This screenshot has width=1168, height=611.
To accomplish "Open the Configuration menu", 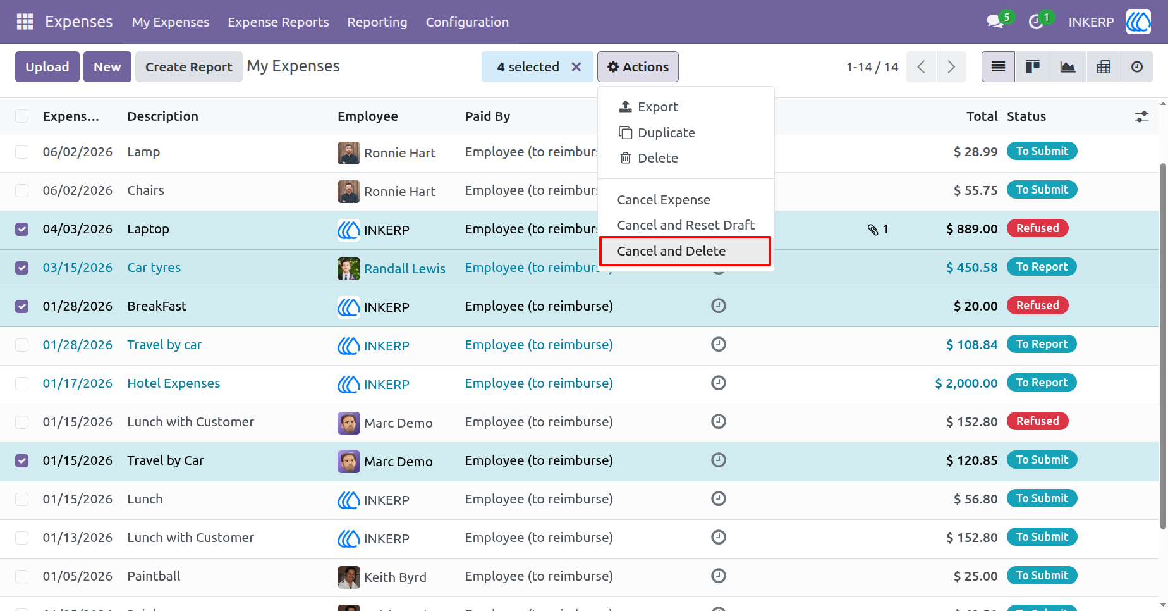I will [467, 22].
